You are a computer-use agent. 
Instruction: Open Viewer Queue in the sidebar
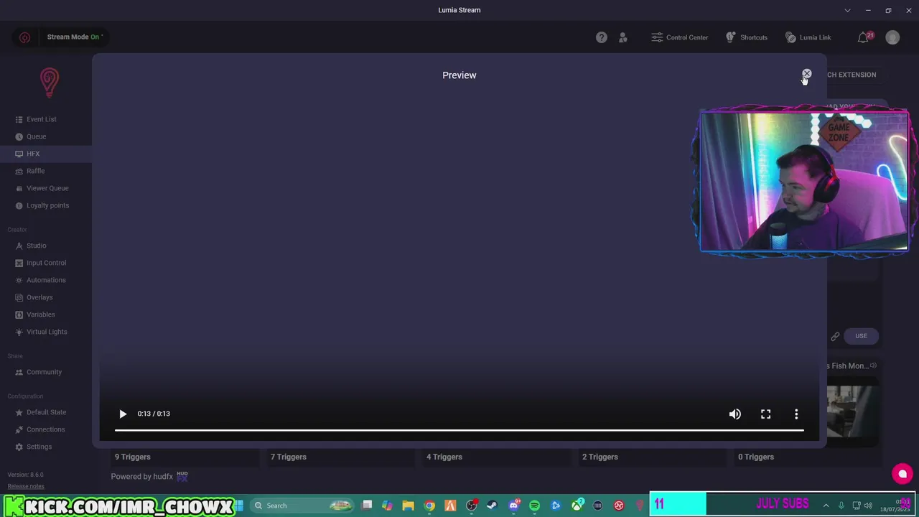[x=47, y=188]
